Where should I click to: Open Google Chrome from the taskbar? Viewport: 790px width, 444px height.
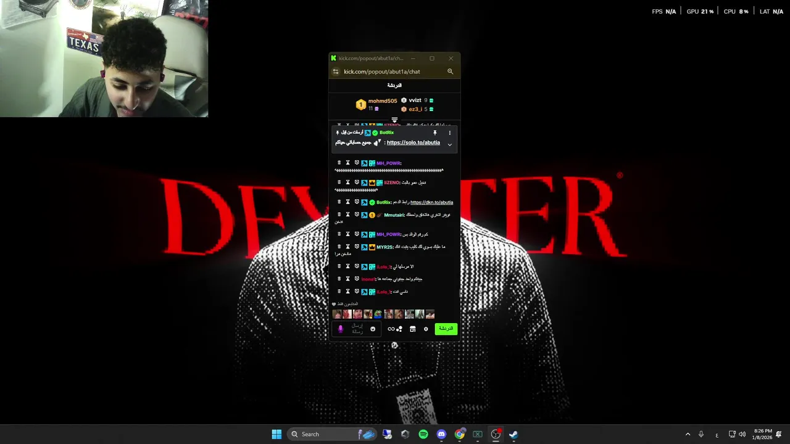(x=459, y=434)
